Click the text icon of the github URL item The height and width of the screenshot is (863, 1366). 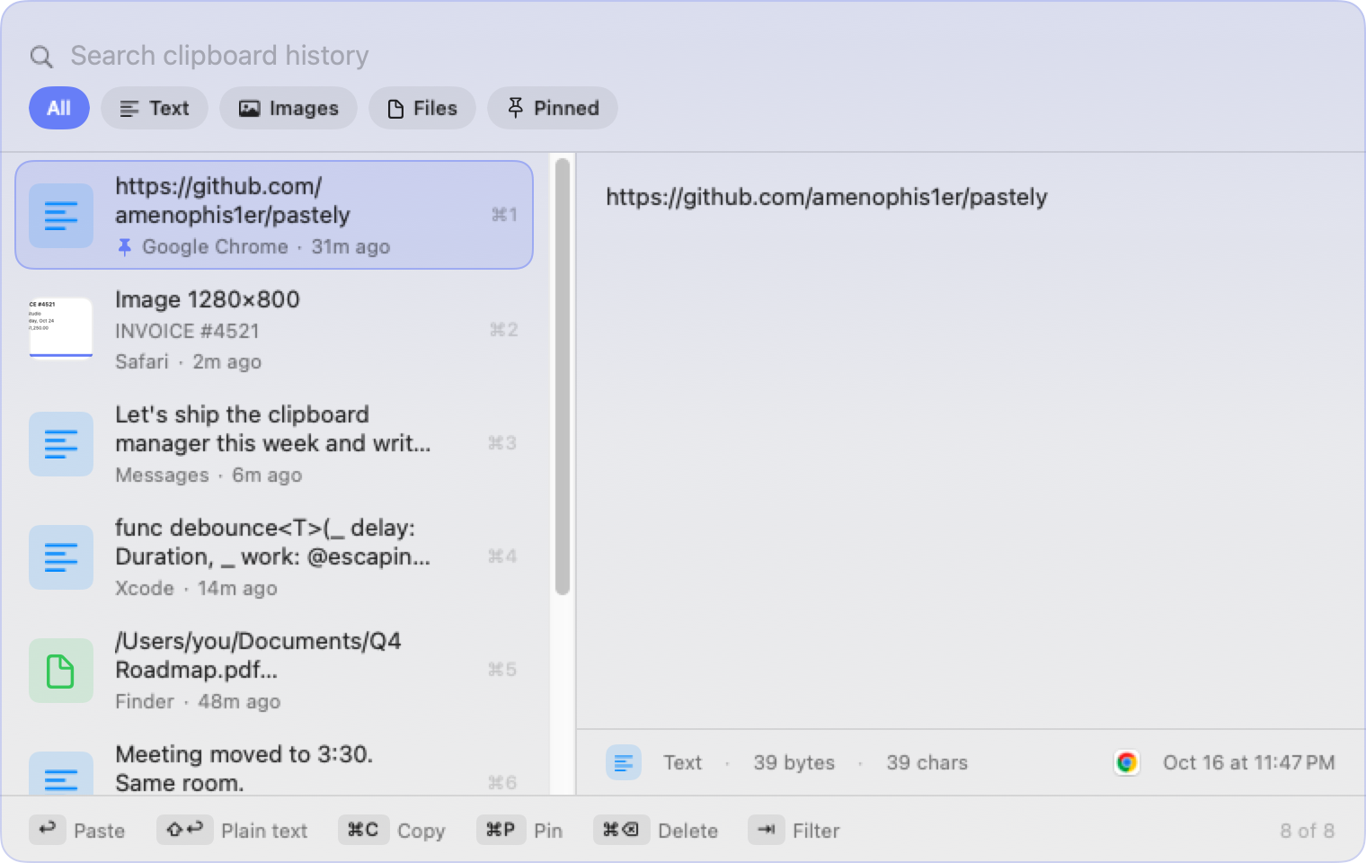tap(61, 216)
